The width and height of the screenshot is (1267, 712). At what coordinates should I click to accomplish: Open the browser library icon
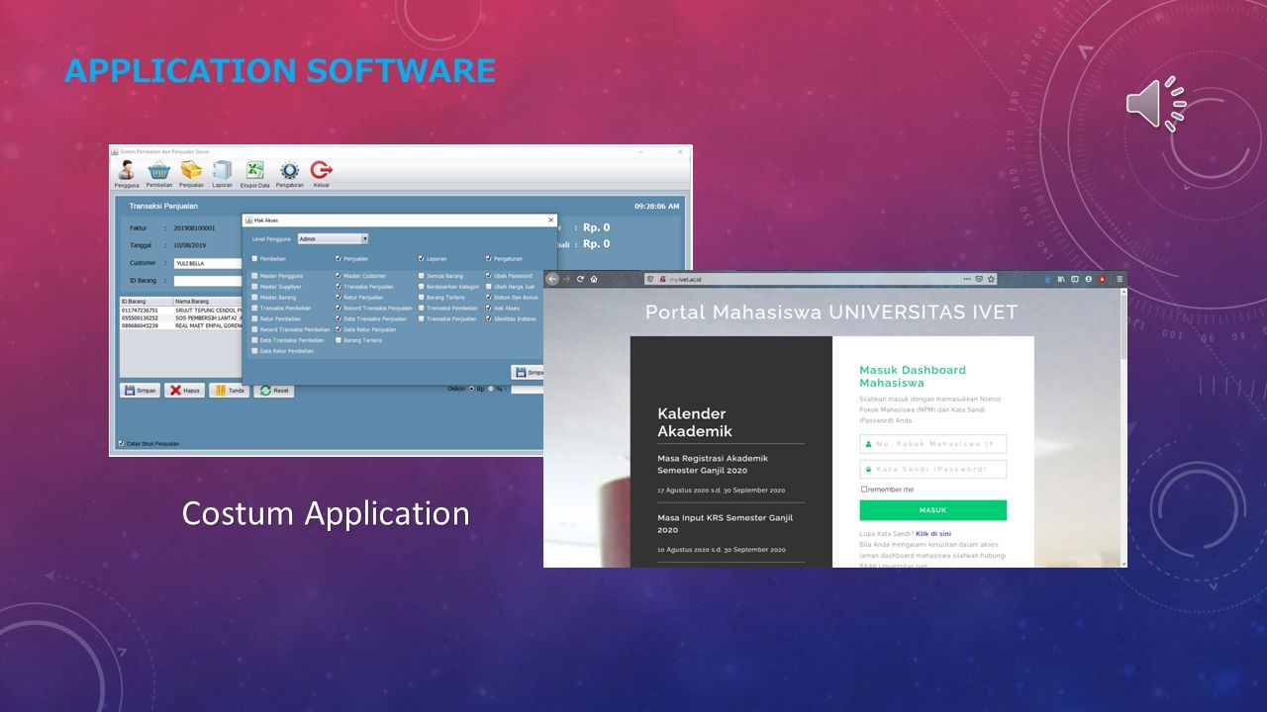coord(1061,279)
